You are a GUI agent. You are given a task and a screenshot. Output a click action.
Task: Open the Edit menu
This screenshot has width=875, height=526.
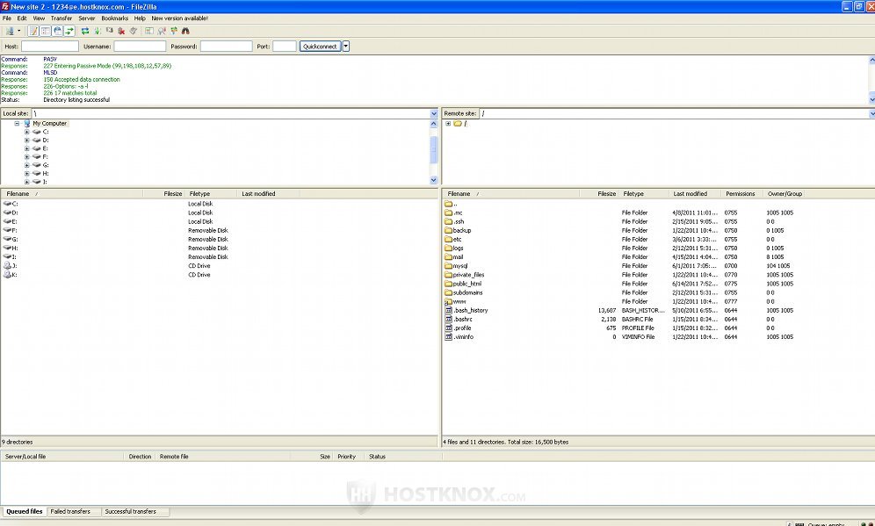(x=22, y=18)
